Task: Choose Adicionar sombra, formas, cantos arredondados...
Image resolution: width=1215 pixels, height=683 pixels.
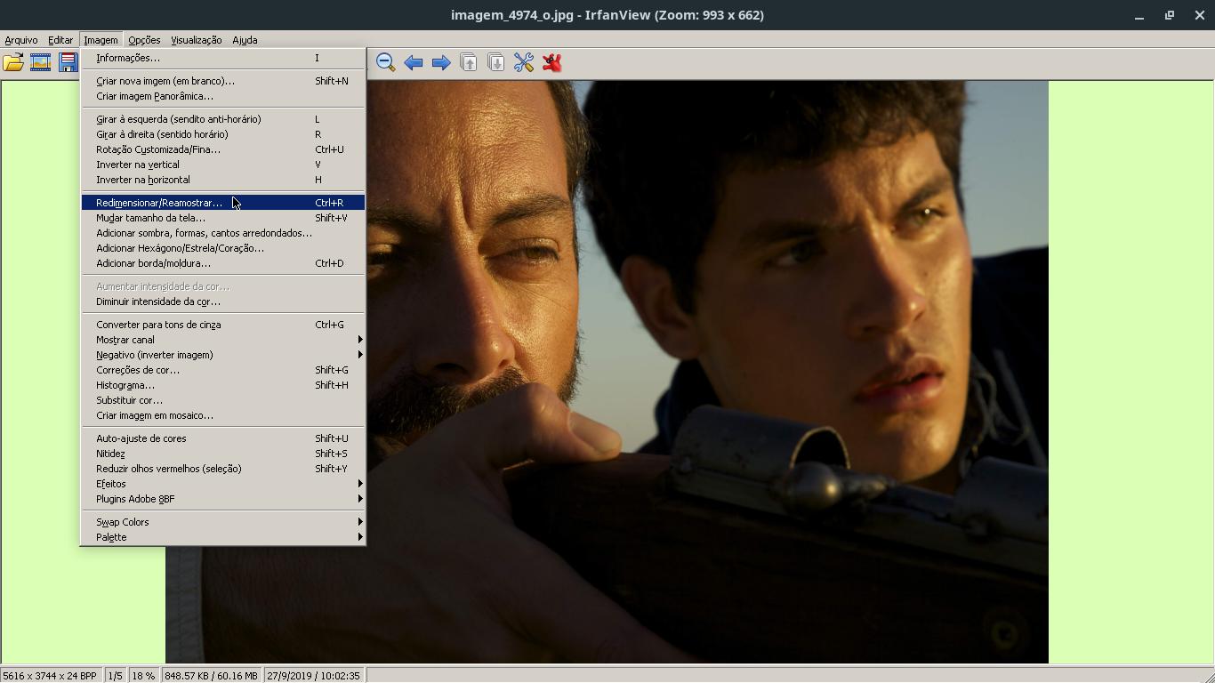Action: tap(222, 233)
